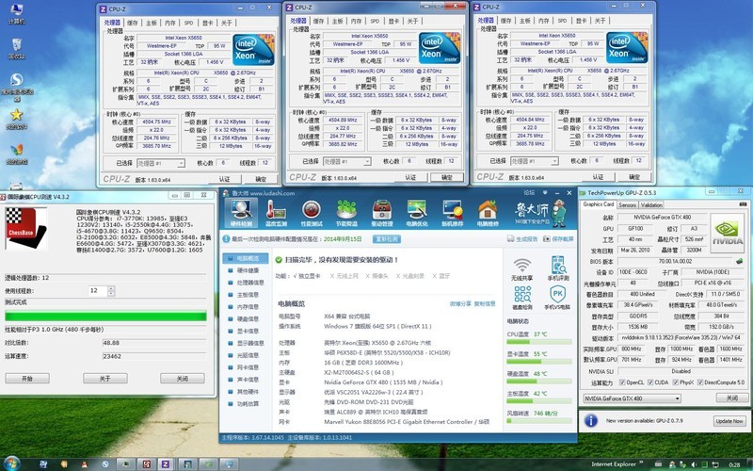This screenshot has width=753, height=471.
Task: Click Update Now in GPU-Z notice
Action: [x=729, y=421]
